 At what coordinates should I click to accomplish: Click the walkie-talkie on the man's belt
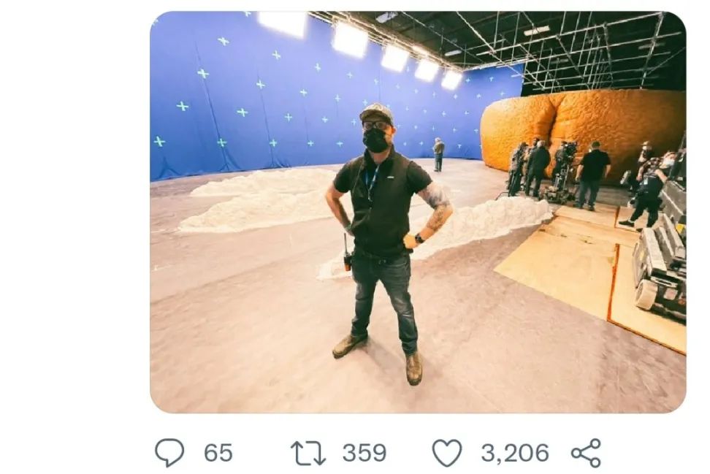348,254
